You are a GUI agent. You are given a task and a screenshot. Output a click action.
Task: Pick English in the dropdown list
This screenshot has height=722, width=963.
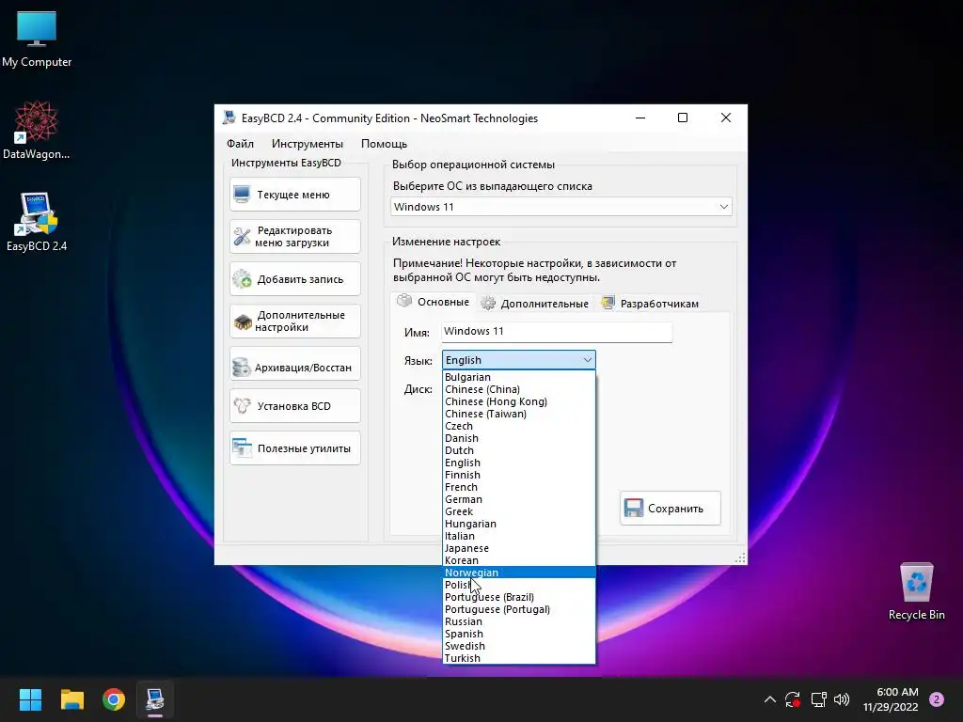pyautogui.click(x=519, y=463)
